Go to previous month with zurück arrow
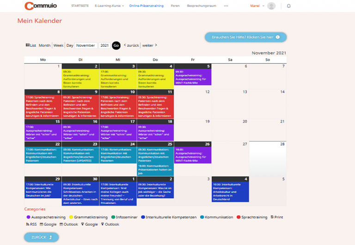The height and width of the screenshot is (245, 355). click(x=132, y=45)
